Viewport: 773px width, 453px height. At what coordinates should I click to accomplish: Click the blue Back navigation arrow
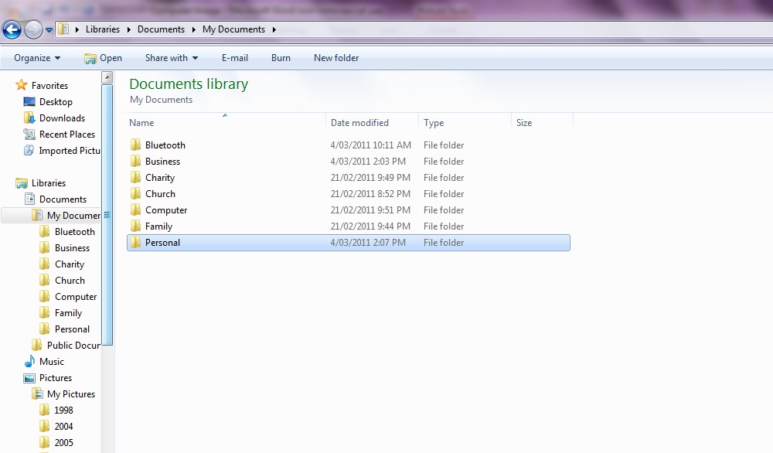pos(12,29)
